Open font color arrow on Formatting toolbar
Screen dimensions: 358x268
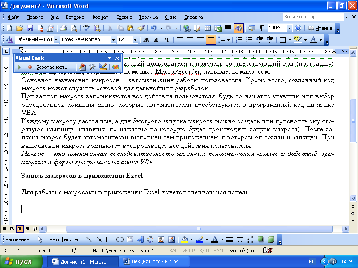click(320, 40)
